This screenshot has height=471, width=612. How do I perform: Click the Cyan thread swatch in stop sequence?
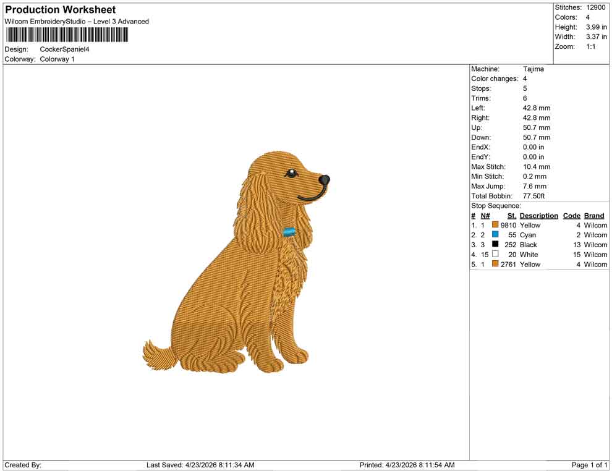(495, 235)
